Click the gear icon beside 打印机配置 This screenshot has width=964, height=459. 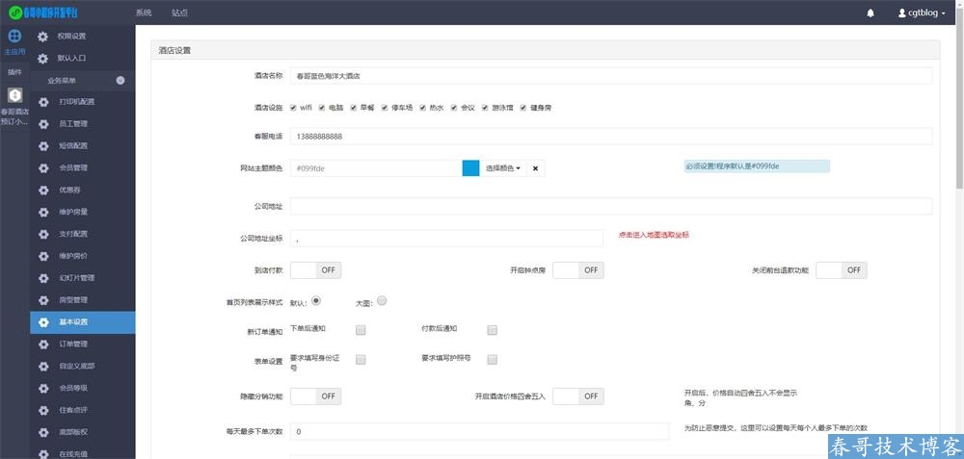pos(43,102)
